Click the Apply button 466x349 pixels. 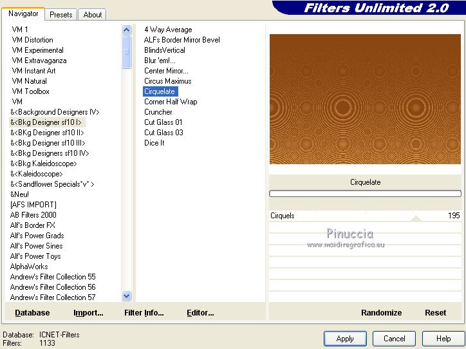(x=345, y=339)
